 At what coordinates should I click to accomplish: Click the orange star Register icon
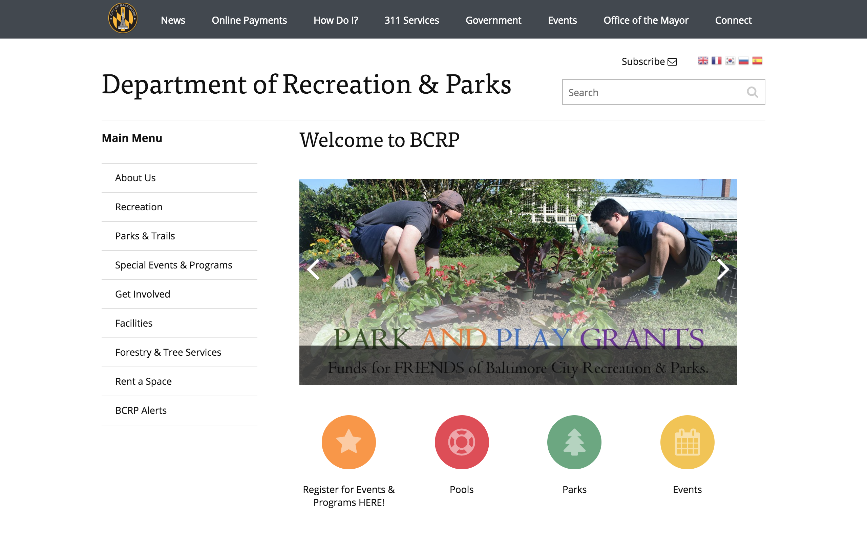pyautogui.click(x=348, y=442)
